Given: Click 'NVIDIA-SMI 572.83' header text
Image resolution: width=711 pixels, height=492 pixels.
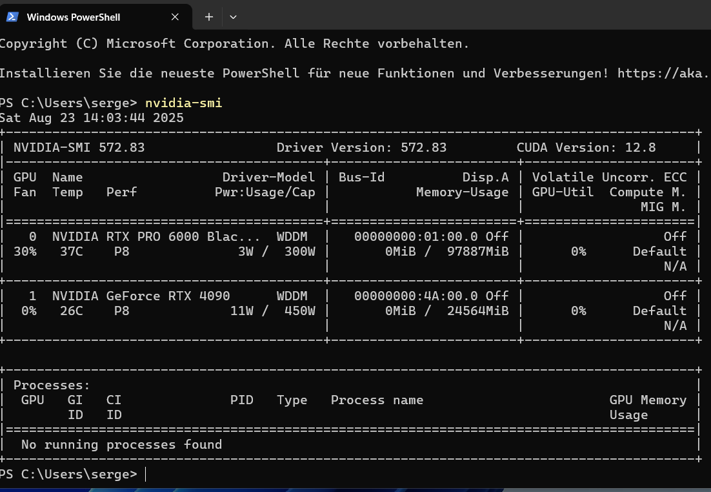Looking at the screenshot, I should pos(79,147).
